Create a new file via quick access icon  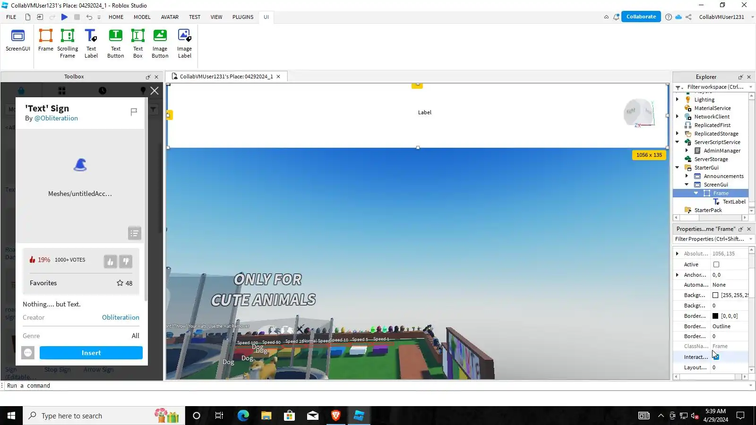point(28,17)
